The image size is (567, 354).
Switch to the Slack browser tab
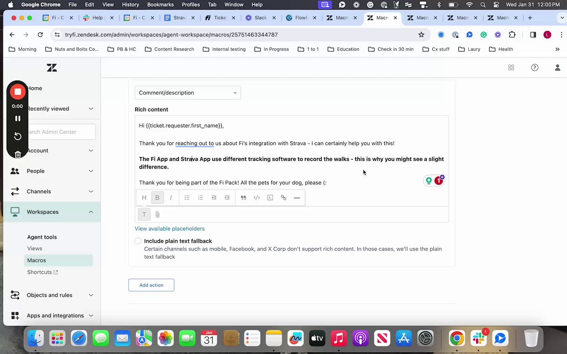click(260, 18)
